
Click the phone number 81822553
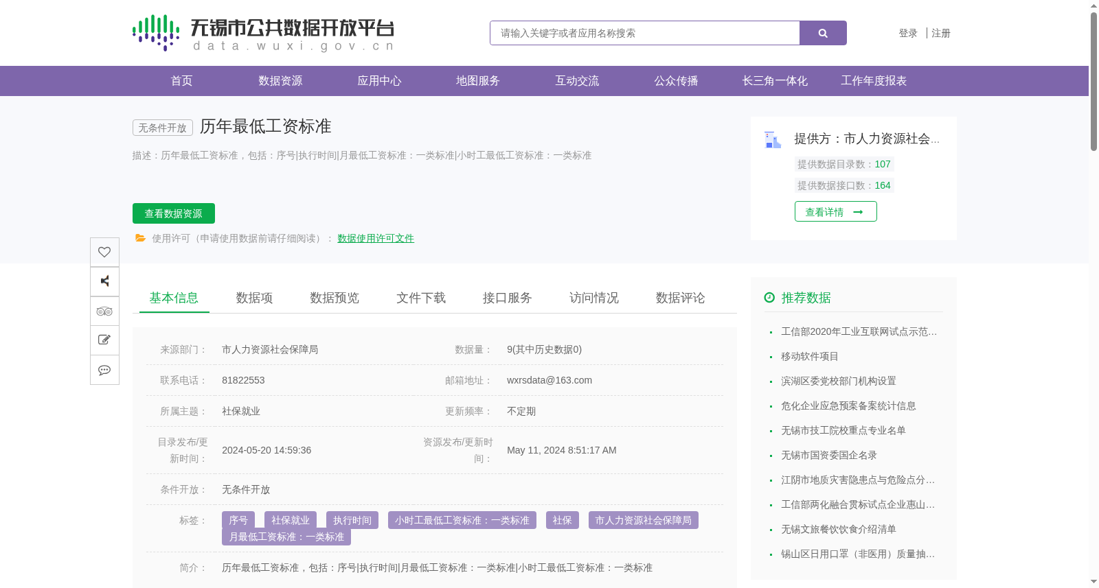[243, 380]
